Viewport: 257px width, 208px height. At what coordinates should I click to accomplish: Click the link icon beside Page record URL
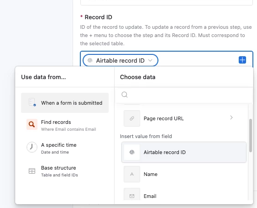(132, 118)
